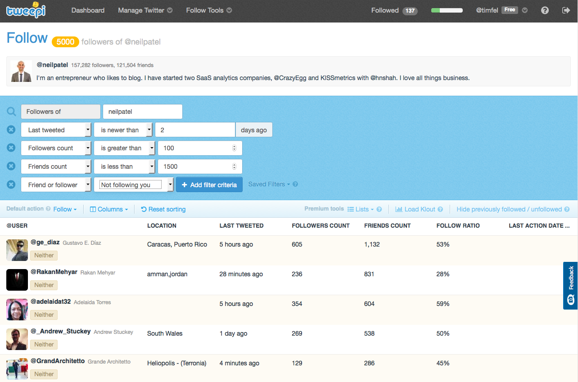
Task: Sort by Location column header
Action: (x=162, y=225)
